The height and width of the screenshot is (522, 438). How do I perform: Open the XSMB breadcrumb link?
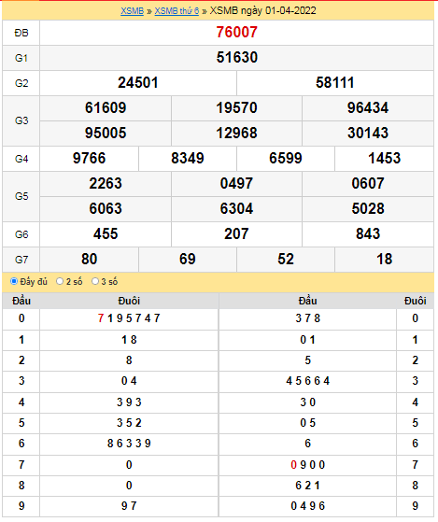point(132,11)
